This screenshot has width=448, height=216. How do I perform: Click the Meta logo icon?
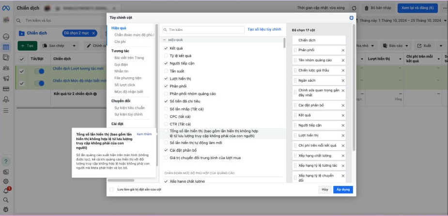click(6, 8)
